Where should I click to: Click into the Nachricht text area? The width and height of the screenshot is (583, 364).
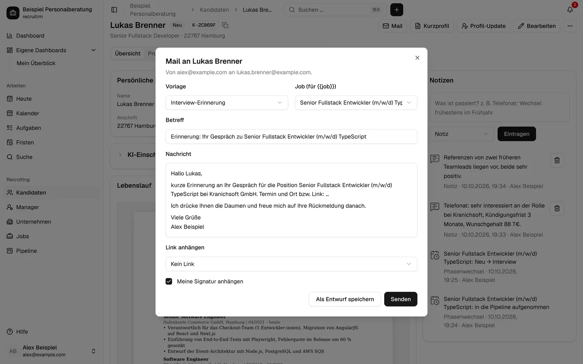click(x=291, y=200)
